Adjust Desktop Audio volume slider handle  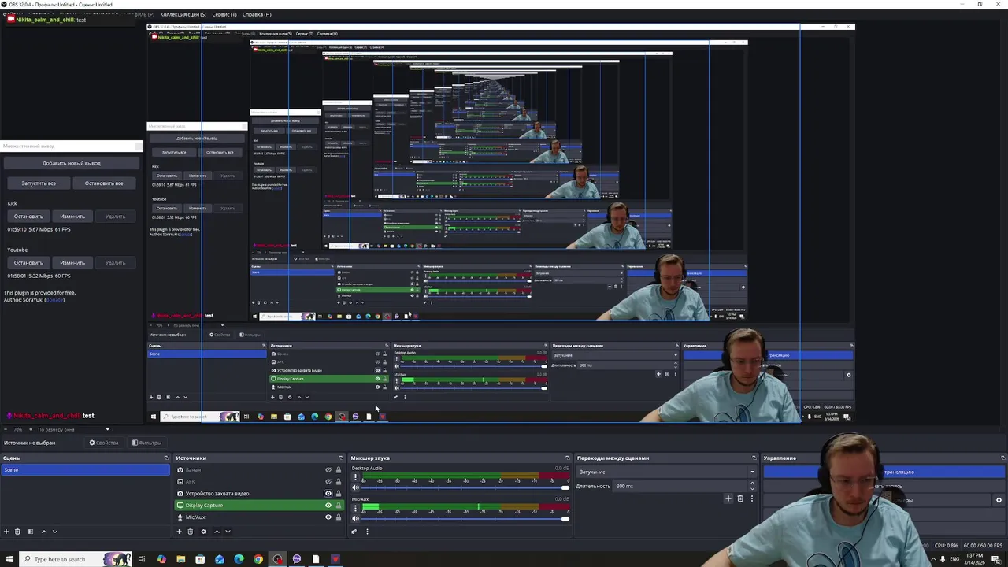[565, 488]
